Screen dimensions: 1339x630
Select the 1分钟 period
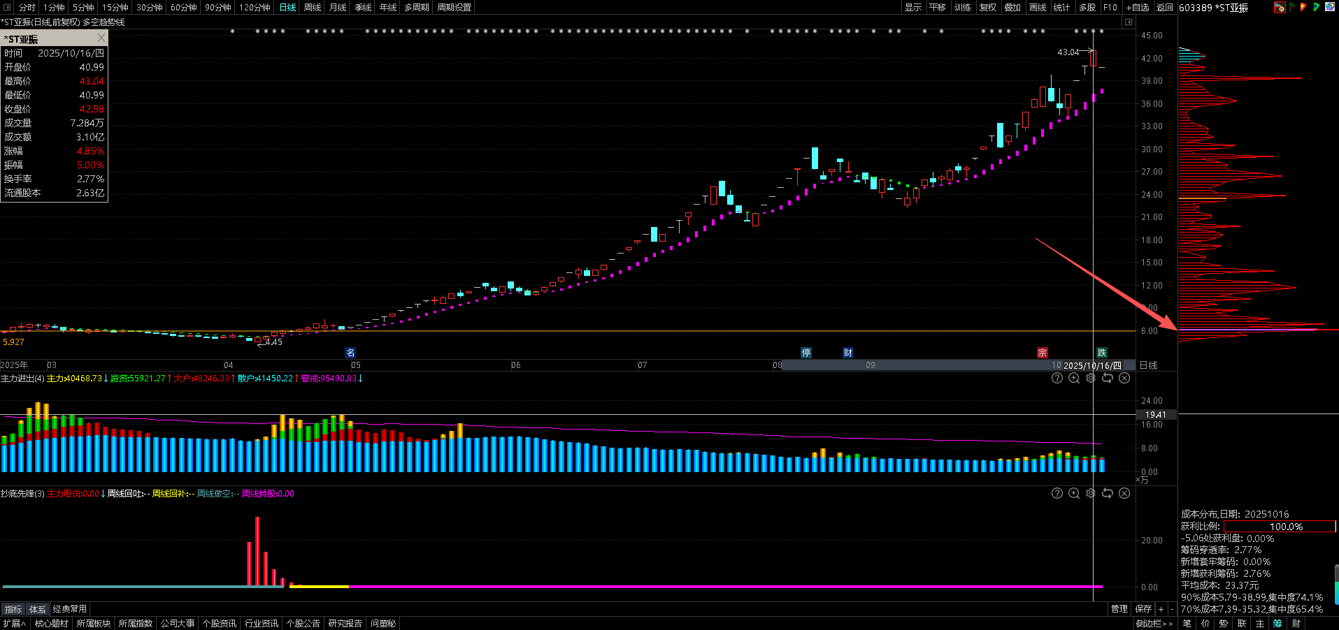[54, 7]
